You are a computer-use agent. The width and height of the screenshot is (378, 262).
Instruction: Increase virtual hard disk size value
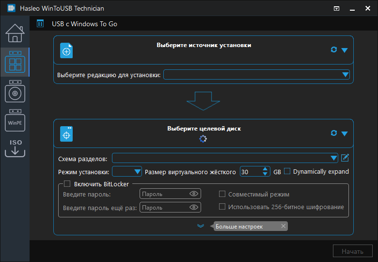265,169
